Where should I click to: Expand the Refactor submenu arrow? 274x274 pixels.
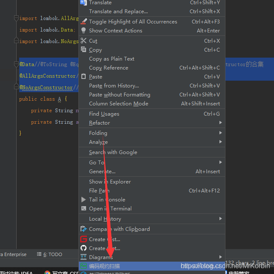(x=221, y=122)
